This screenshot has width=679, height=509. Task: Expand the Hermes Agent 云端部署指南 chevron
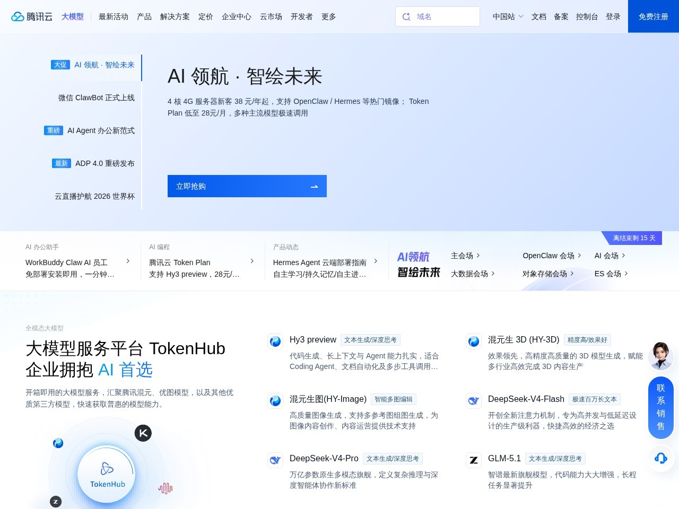point(376,261)
